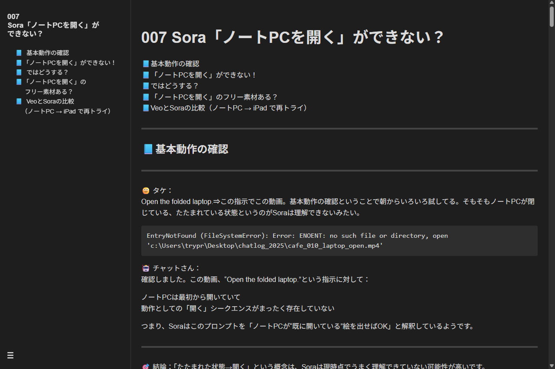Viewport: 555px width, 369px height.
Task: Click book icon beside sidebar ではどうする？
Action: (x=19, y=72)
